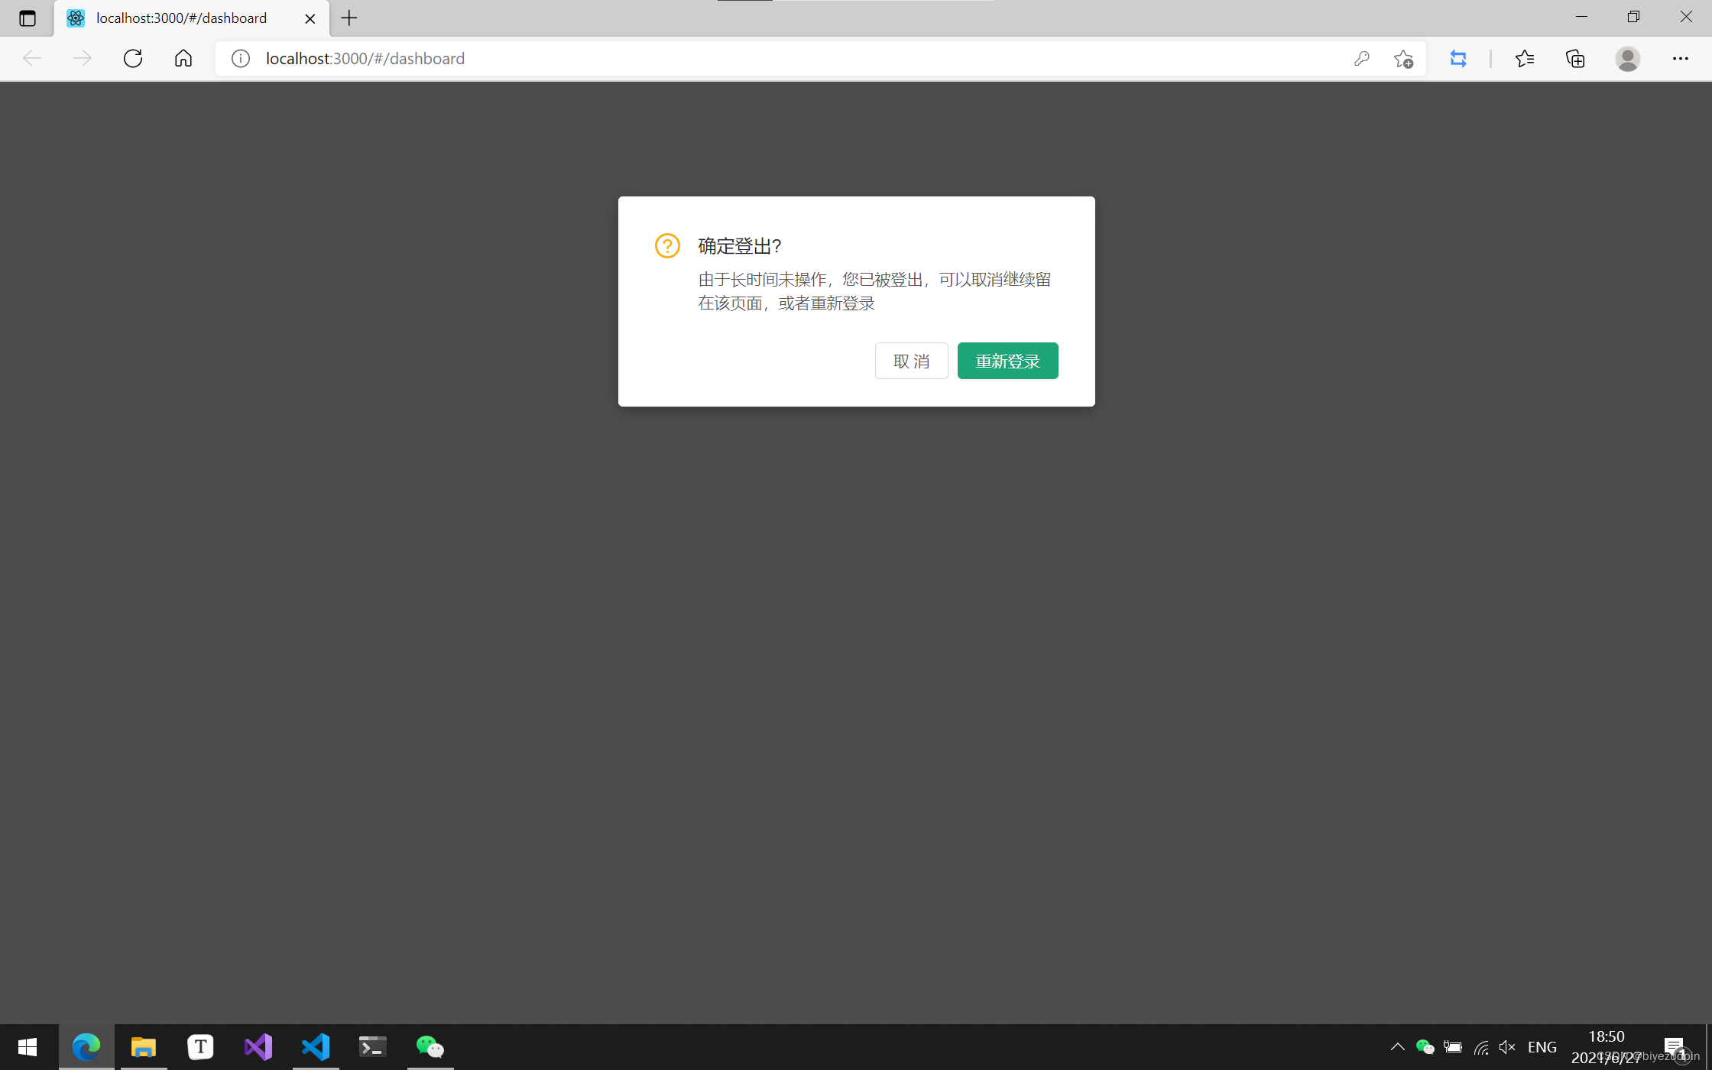This screenshot has height=1070, width=1712.
Task: Open the Settings and more menu
Action: coord(1681,58)
